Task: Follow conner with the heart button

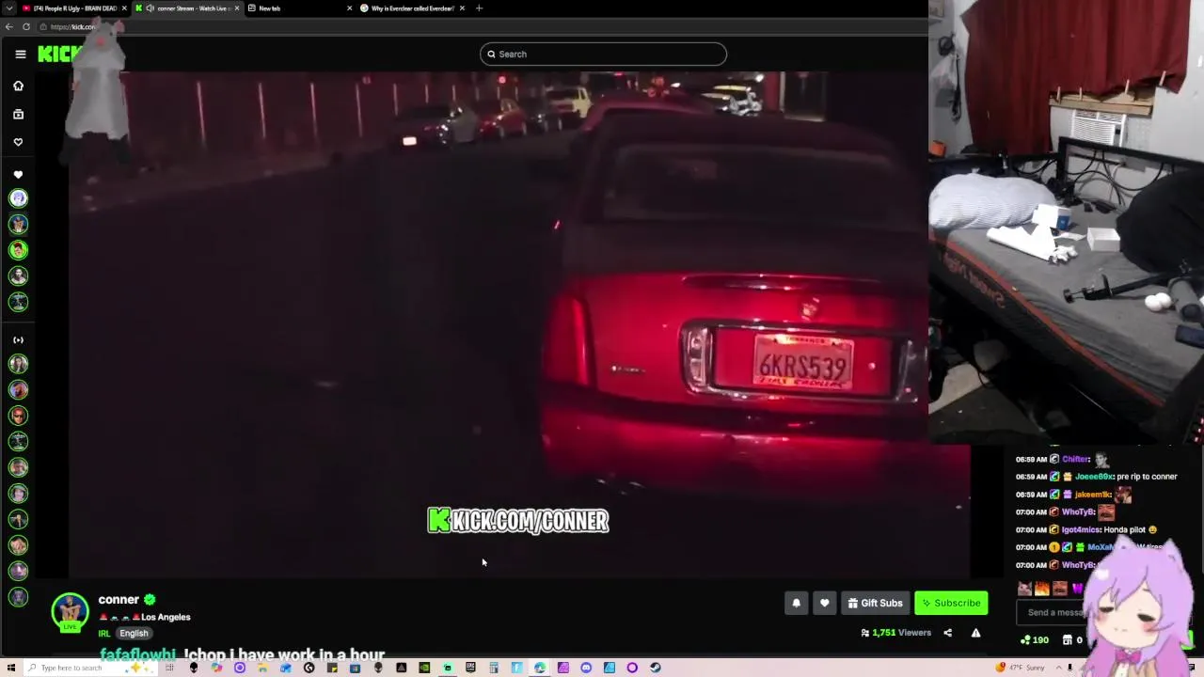Action: pyautogui.click(x=824, y=603)
